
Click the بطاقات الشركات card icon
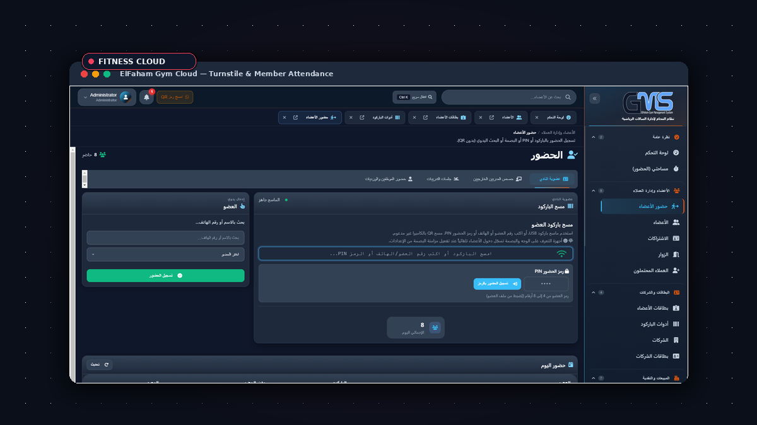click(676, 356)
